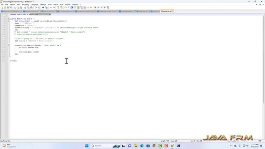
Task: Show the Document Map panel
Action: [78, 7]
